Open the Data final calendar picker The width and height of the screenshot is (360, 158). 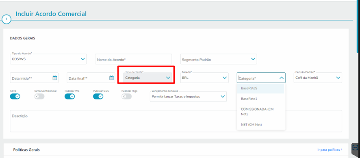(x=112, y=78)
